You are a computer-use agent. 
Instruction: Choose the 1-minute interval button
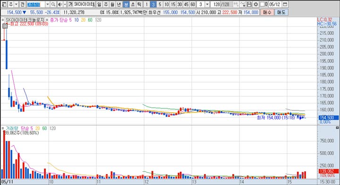coord(146,4)
